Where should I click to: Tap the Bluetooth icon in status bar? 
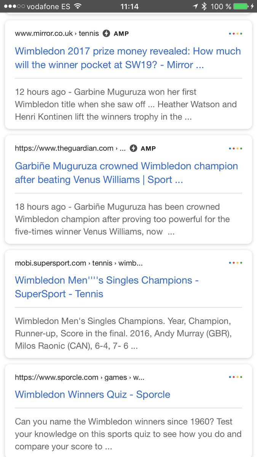(x=204, y=6)
